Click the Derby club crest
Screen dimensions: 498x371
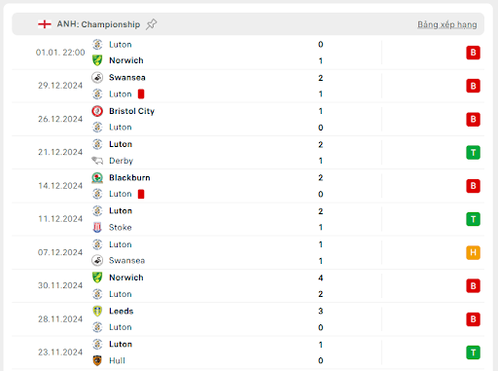pyautogui.click(x=97, y=161)
